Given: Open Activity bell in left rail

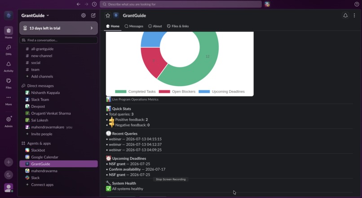Looking at the screenshot, I should coord(9,66).
